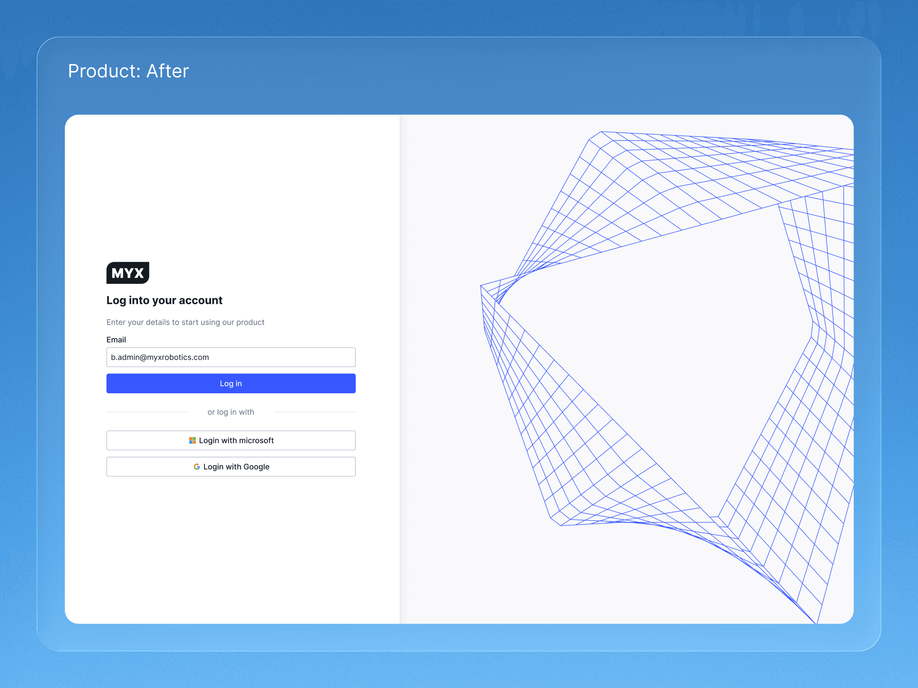This screenshot has height=688, width=918.
Task: Click divider line left of 'or log in with'
Action: (147, 412)
